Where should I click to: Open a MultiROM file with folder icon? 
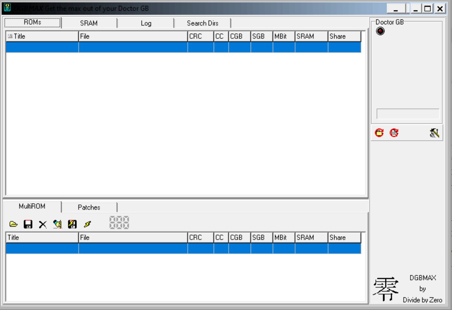coord(13,224)
